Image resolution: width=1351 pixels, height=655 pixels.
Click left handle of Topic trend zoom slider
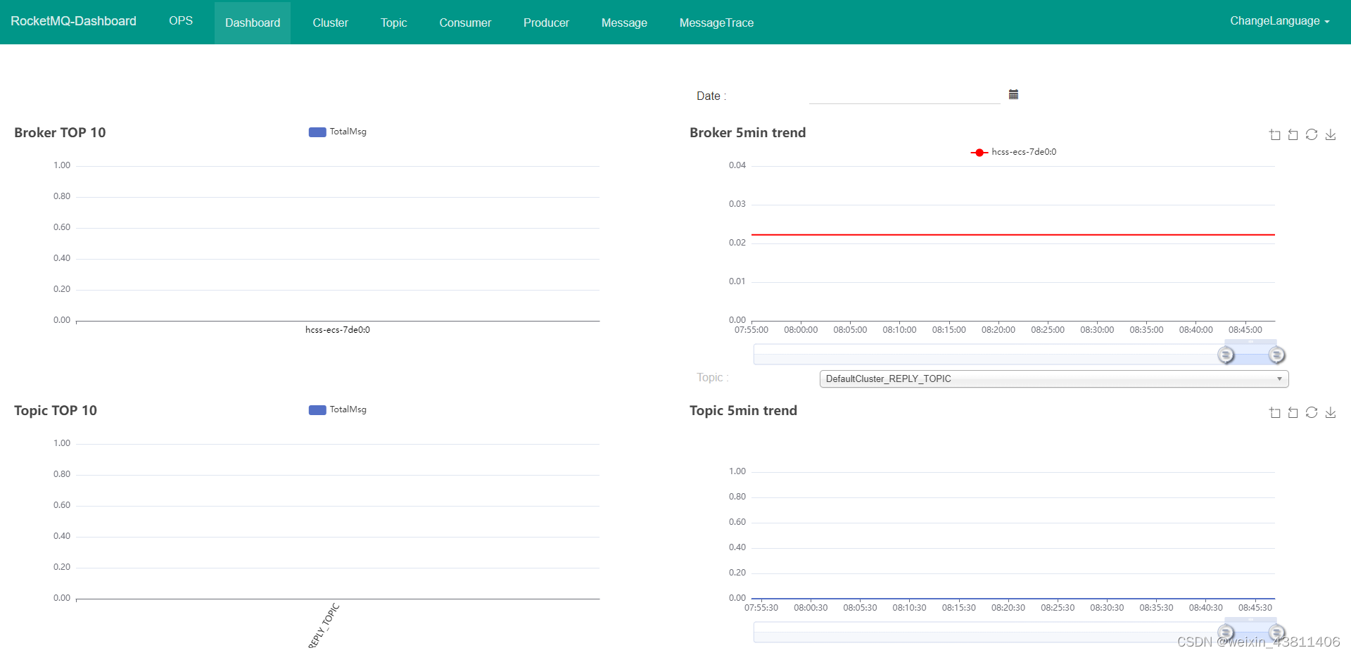pyautogui.click(x=1226, y=632)
